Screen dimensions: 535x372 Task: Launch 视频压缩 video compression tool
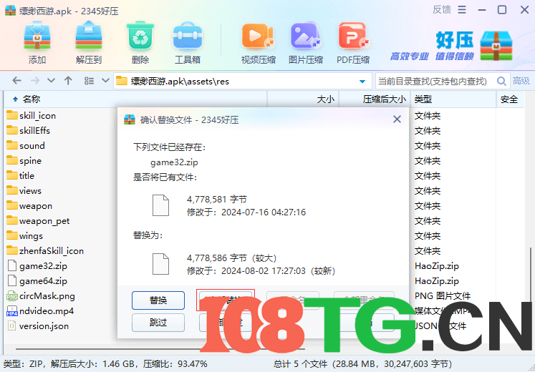(x=259, y=42)
